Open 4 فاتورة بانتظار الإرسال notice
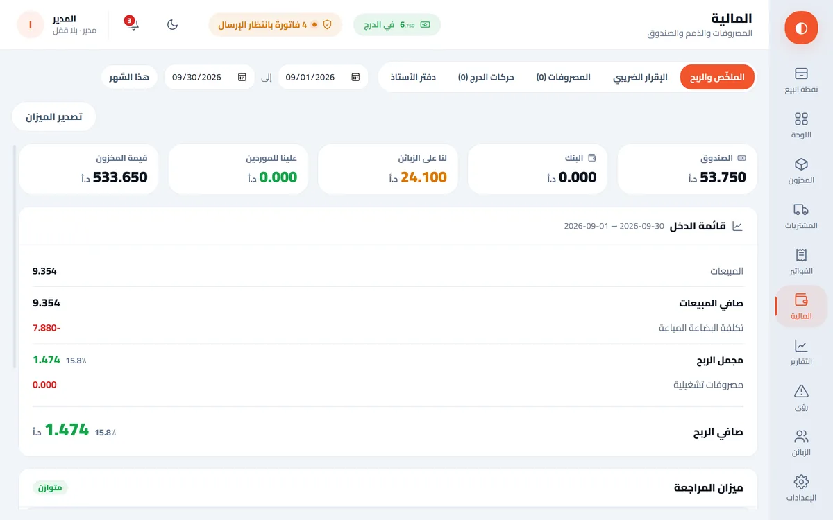 [276, 24]
